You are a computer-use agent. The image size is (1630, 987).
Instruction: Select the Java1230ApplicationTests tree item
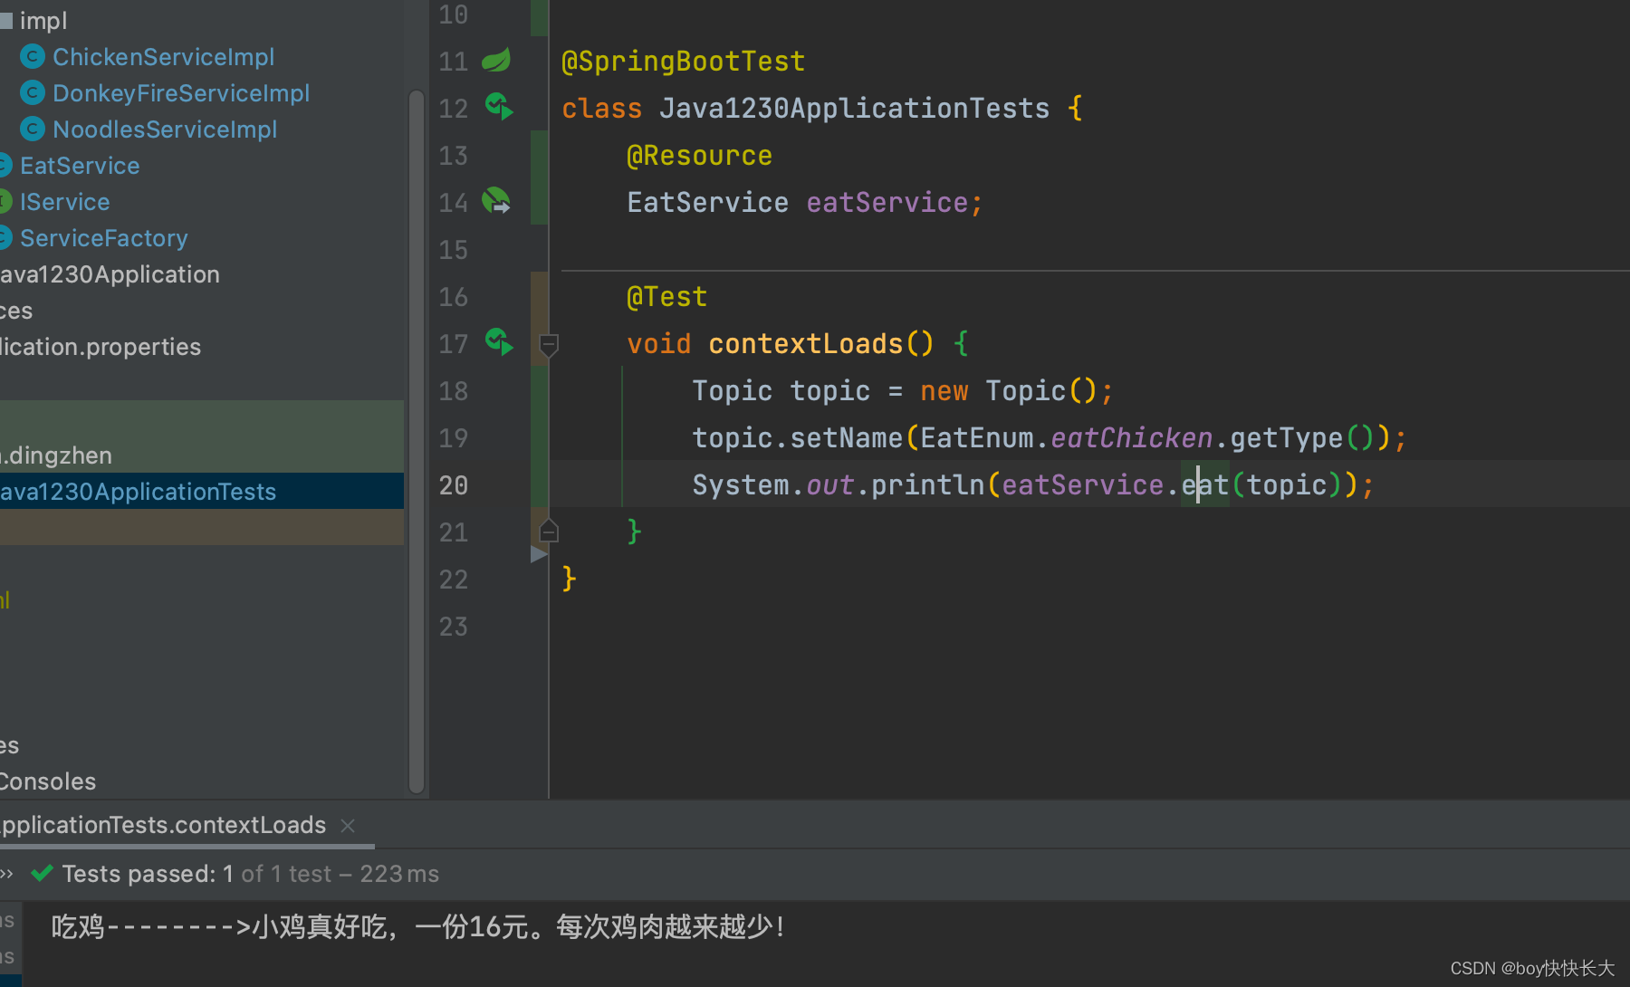pyautogui.click(x=201, y=491)
